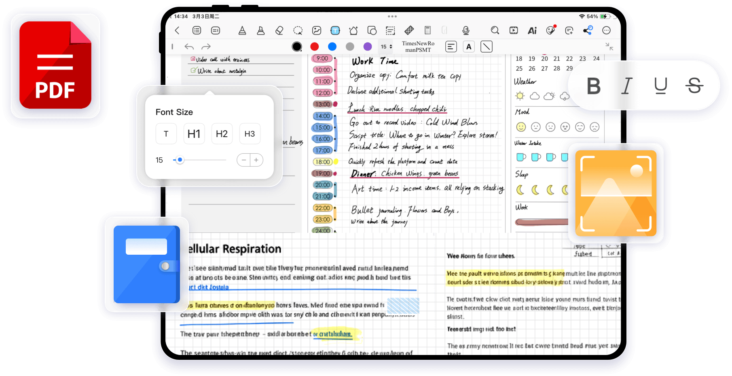Open the outline list icon in toolbar
The width and height of the screenshot is (732, 376).
[197, 30]
